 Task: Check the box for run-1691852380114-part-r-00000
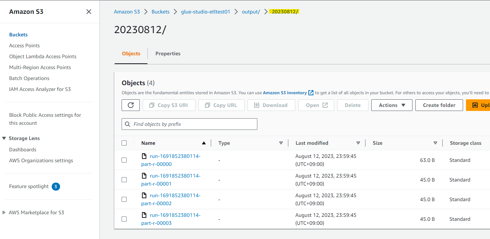(x=124, y=160)
